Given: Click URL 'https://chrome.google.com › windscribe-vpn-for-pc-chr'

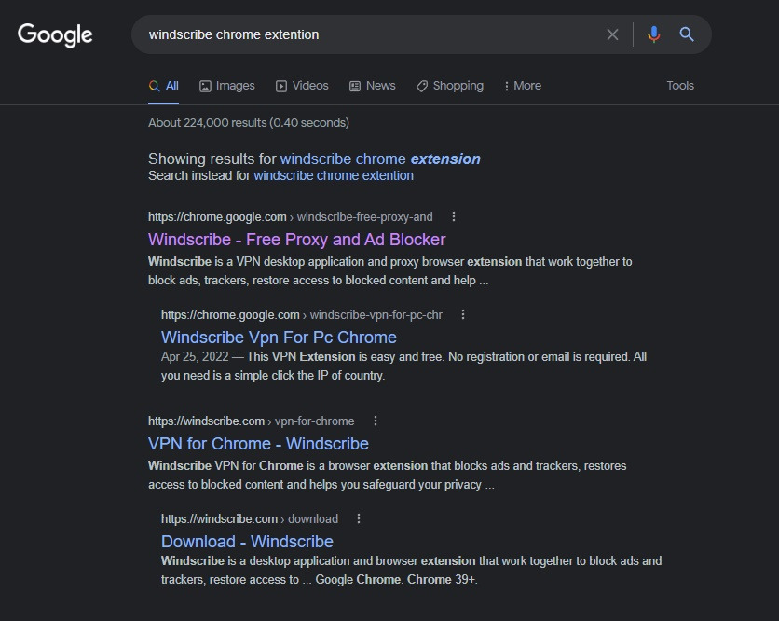Looking at the screenshot, I should (302, 315).
